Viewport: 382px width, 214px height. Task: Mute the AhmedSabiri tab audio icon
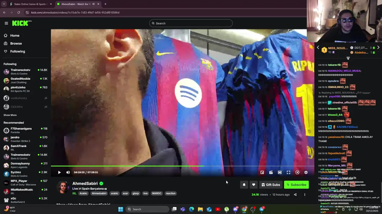pyautogui.click(x=93, y=4)
